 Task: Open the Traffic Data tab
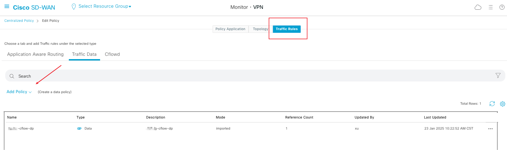click(x=84, y=54)
